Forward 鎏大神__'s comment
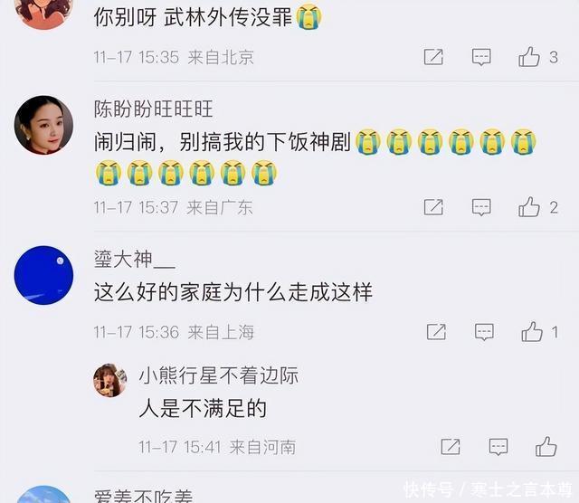This screenshot has height=503, width=579. [x=436, y=332]
